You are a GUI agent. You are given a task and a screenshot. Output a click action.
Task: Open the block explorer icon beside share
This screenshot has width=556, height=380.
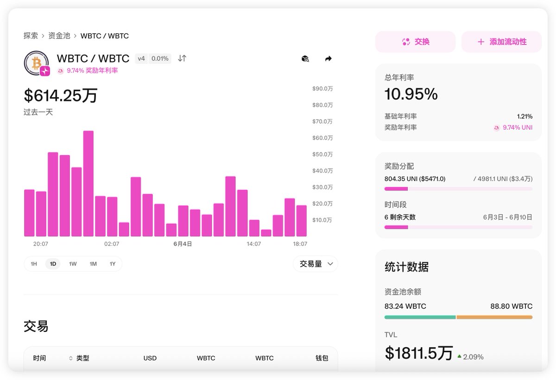[x=305, y=59]
